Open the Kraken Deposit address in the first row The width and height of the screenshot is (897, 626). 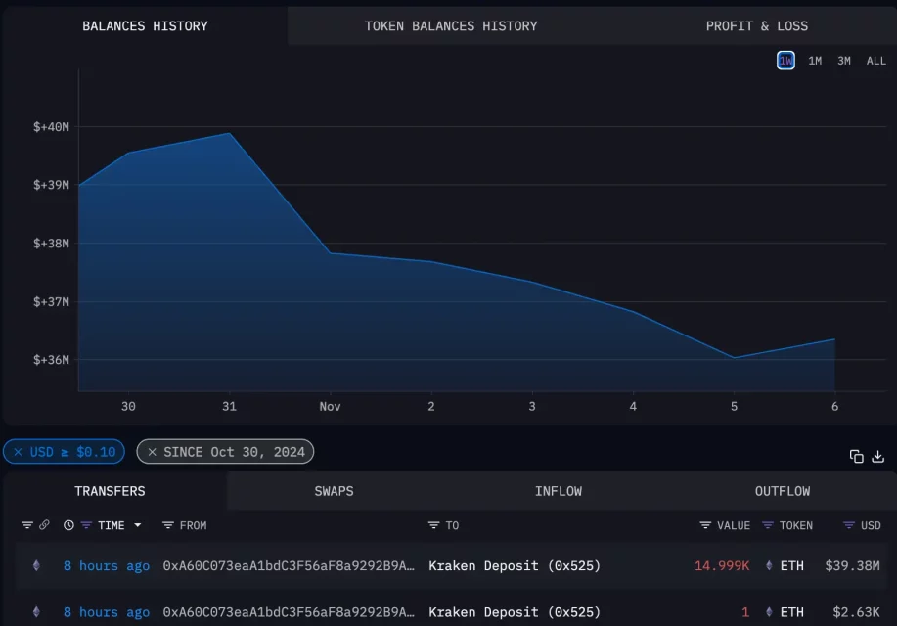click(514, 565)
